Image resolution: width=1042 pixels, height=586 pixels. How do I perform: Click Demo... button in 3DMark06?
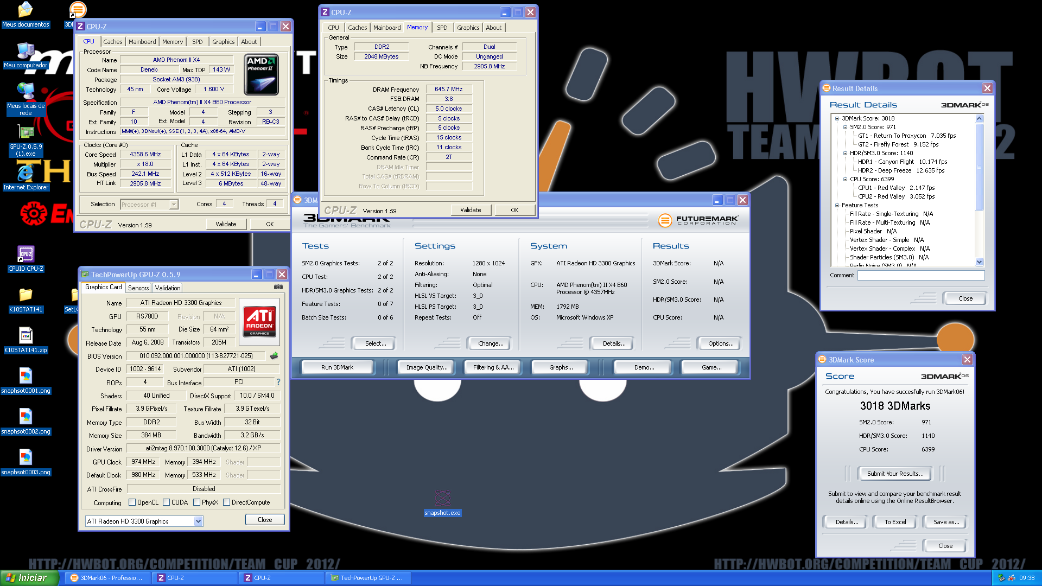click(x=644, y=367)
